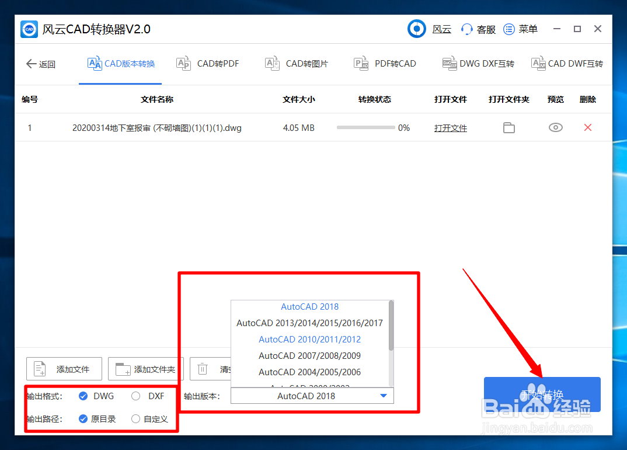The width and height of the screenshot is (627, 450).
Task: Select DXF output format radio
Action: 135,396
